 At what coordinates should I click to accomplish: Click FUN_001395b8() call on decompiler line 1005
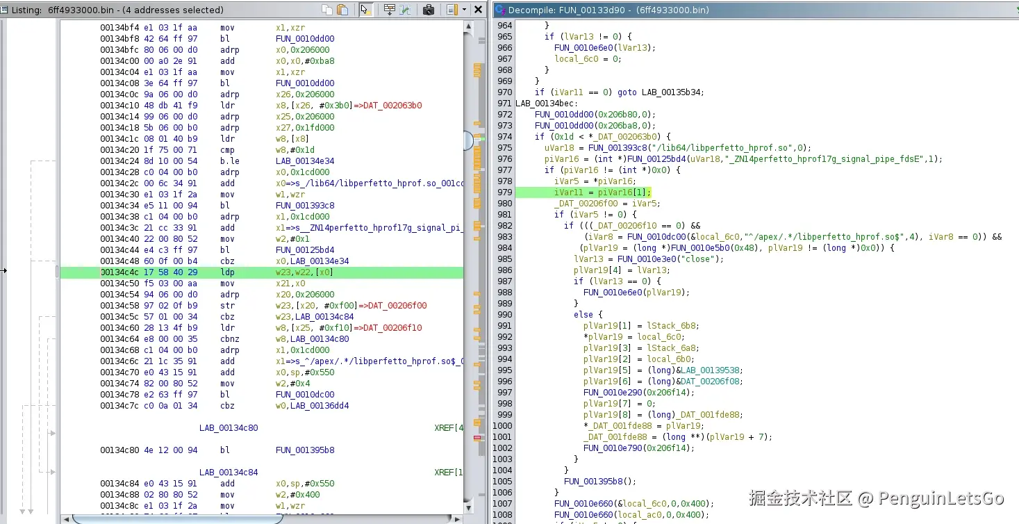click(x=600, y=482)
